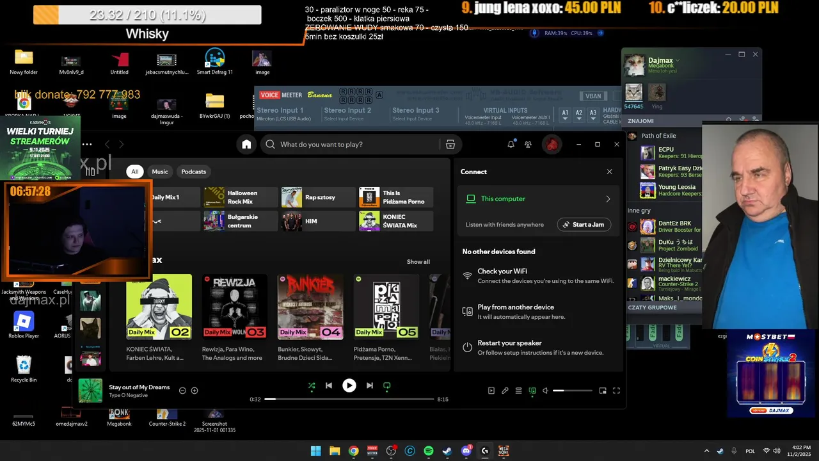Adjust the Spotify volume slider

click(x=573, y=391)
